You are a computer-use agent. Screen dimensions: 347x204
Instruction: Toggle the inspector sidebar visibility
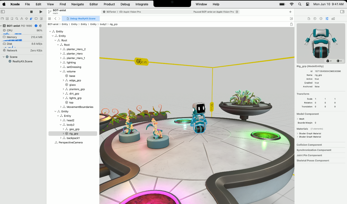tap(342, 12)
